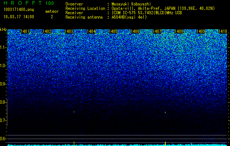Click the yellow detection spike under 1407
Viewport: 230px width, 146px height.
click(x=165, y=144)
